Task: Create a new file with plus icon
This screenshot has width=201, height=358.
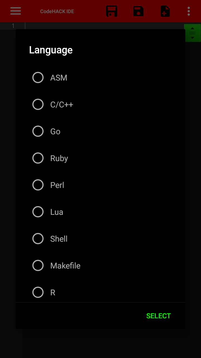Action: (x=165, y=11)
